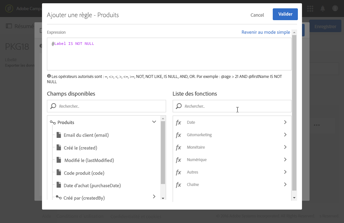Image resolution: width=344 pixels, height=223 pixels.
Task: Select the Date d'achat (purchaseDate) field
Action: [92, 186]
